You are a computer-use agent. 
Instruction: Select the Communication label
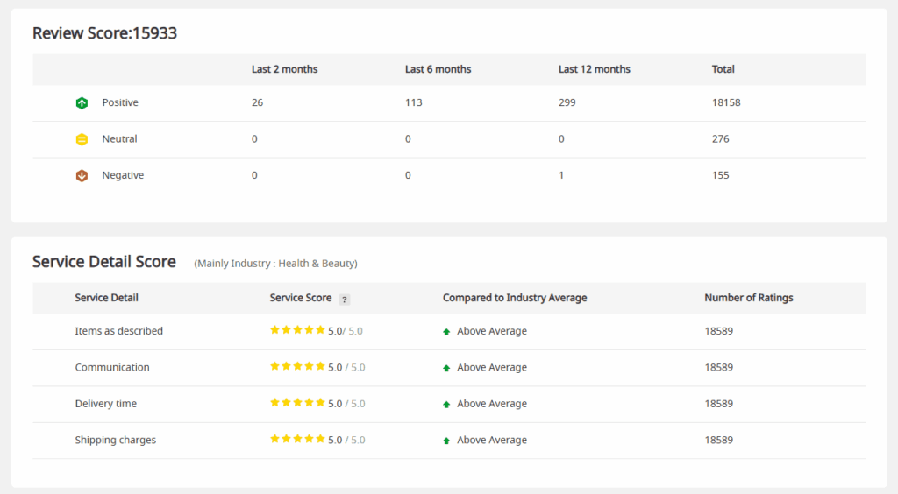click(112, 367)
